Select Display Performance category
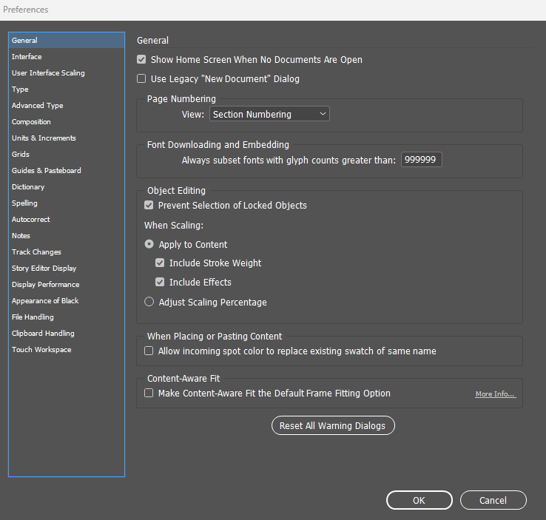This screenshot has height=520, width=546. tap(67, 284)
